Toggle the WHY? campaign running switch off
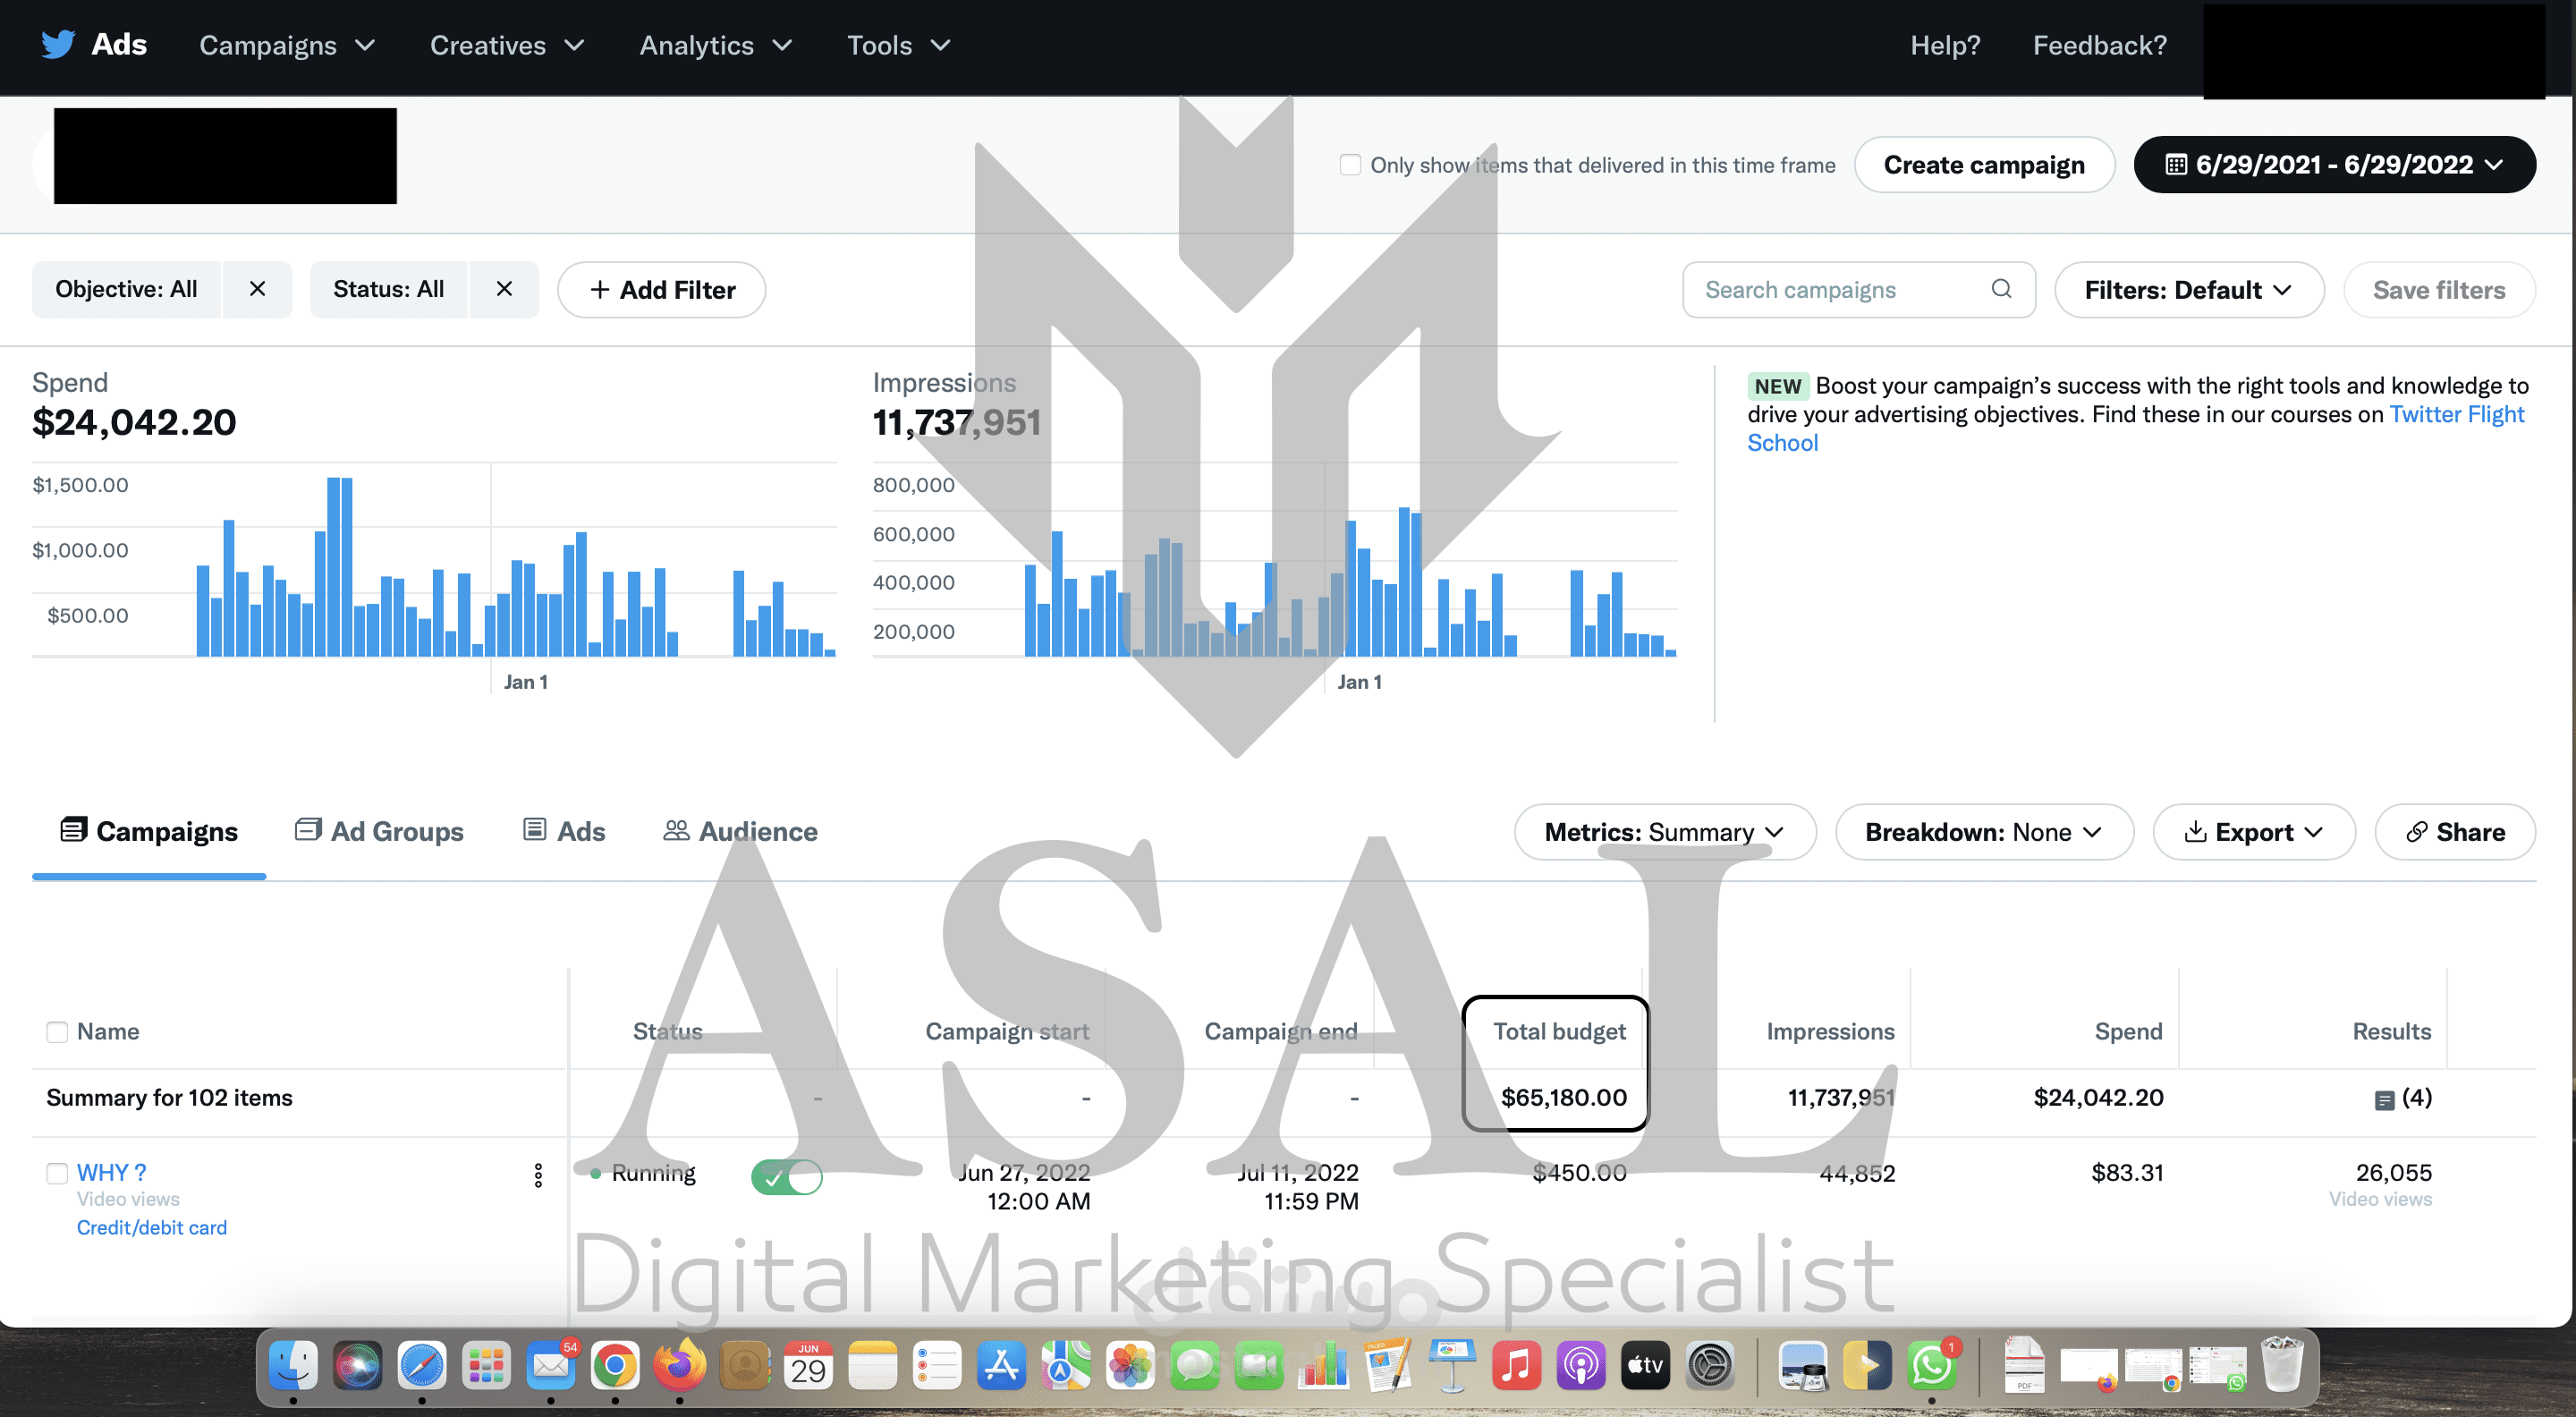Screen dimensions: 2576x1417 tap(787, 1177)
